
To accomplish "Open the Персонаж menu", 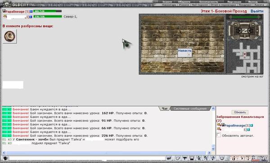I will coord(234,2).
